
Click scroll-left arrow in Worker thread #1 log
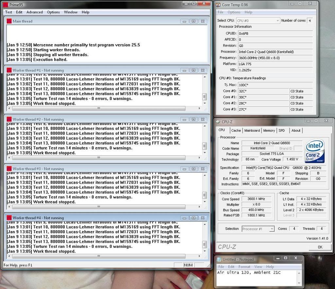coord(9,108)
